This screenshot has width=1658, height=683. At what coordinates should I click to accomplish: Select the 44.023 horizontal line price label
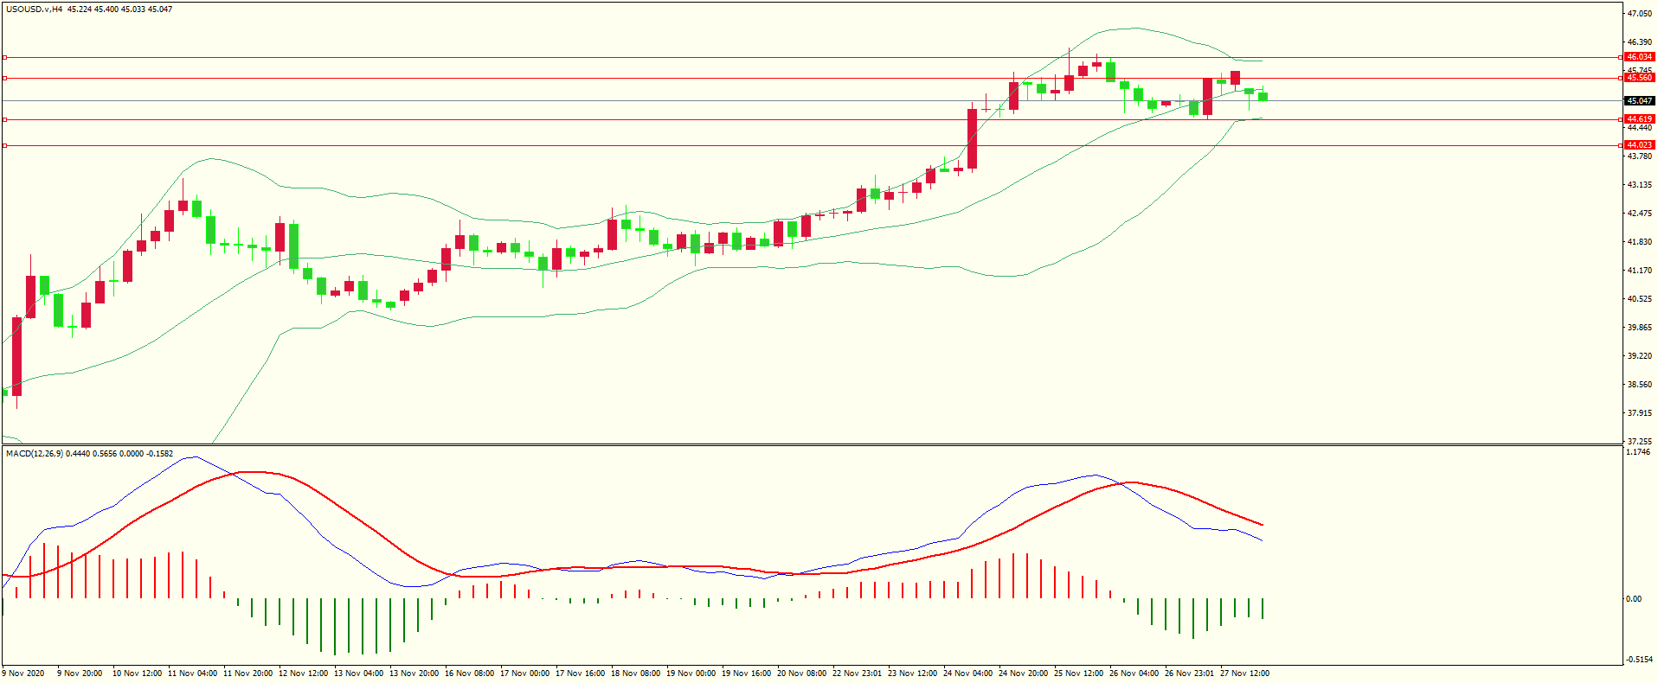click(x=1640, y=145)
